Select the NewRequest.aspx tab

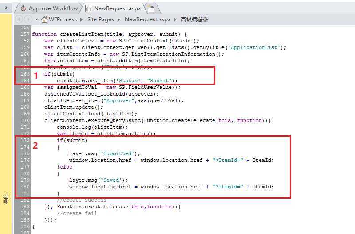[x=113, y=8]
